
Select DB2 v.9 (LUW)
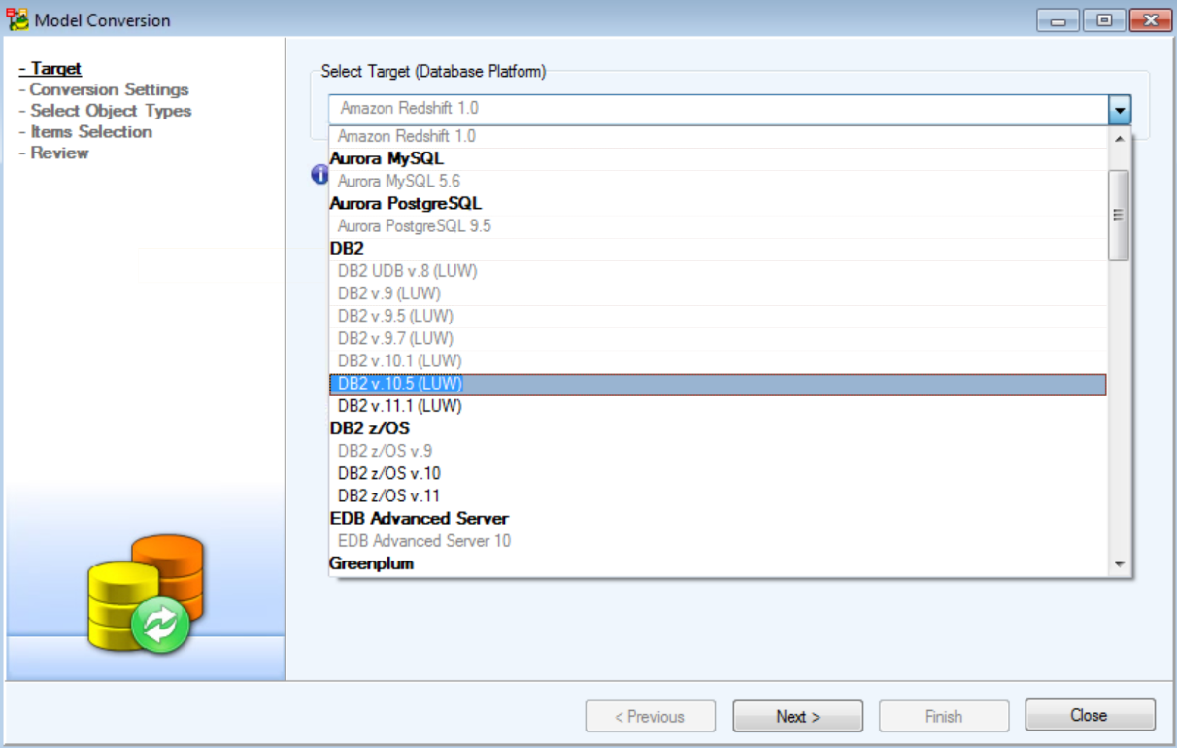pos(719,293)
